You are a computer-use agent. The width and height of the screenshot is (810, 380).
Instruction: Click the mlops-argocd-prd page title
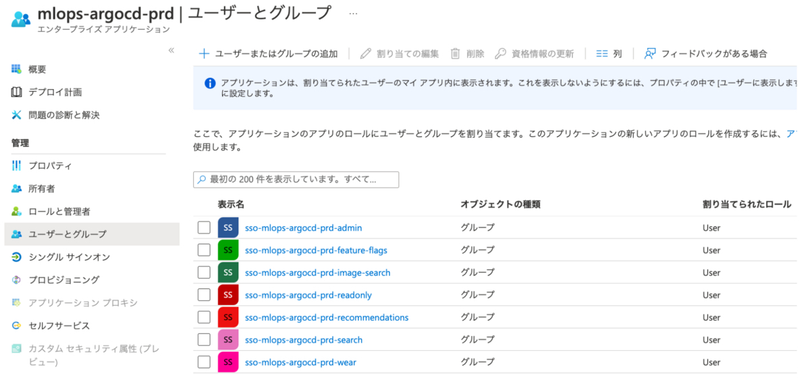pyautogui.click(x=106, y=13)
